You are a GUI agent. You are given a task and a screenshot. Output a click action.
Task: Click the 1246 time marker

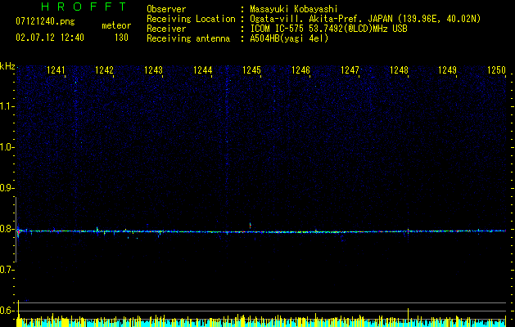point(300,70)
